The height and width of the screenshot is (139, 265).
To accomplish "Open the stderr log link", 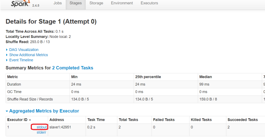I will point(41,132).
